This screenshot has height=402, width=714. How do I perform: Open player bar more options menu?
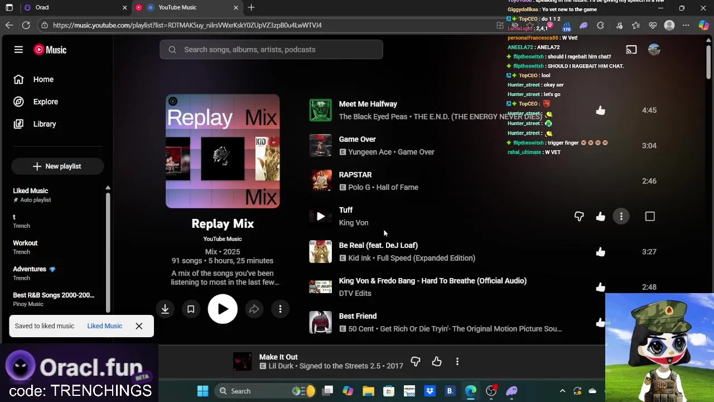coord(457,362)
